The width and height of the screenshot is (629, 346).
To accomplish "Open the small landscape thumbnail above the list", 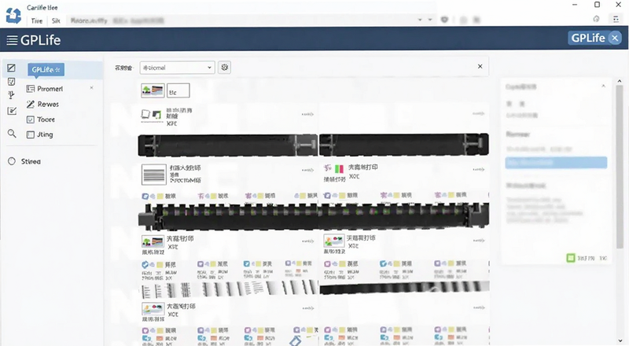I will [153, 90].
